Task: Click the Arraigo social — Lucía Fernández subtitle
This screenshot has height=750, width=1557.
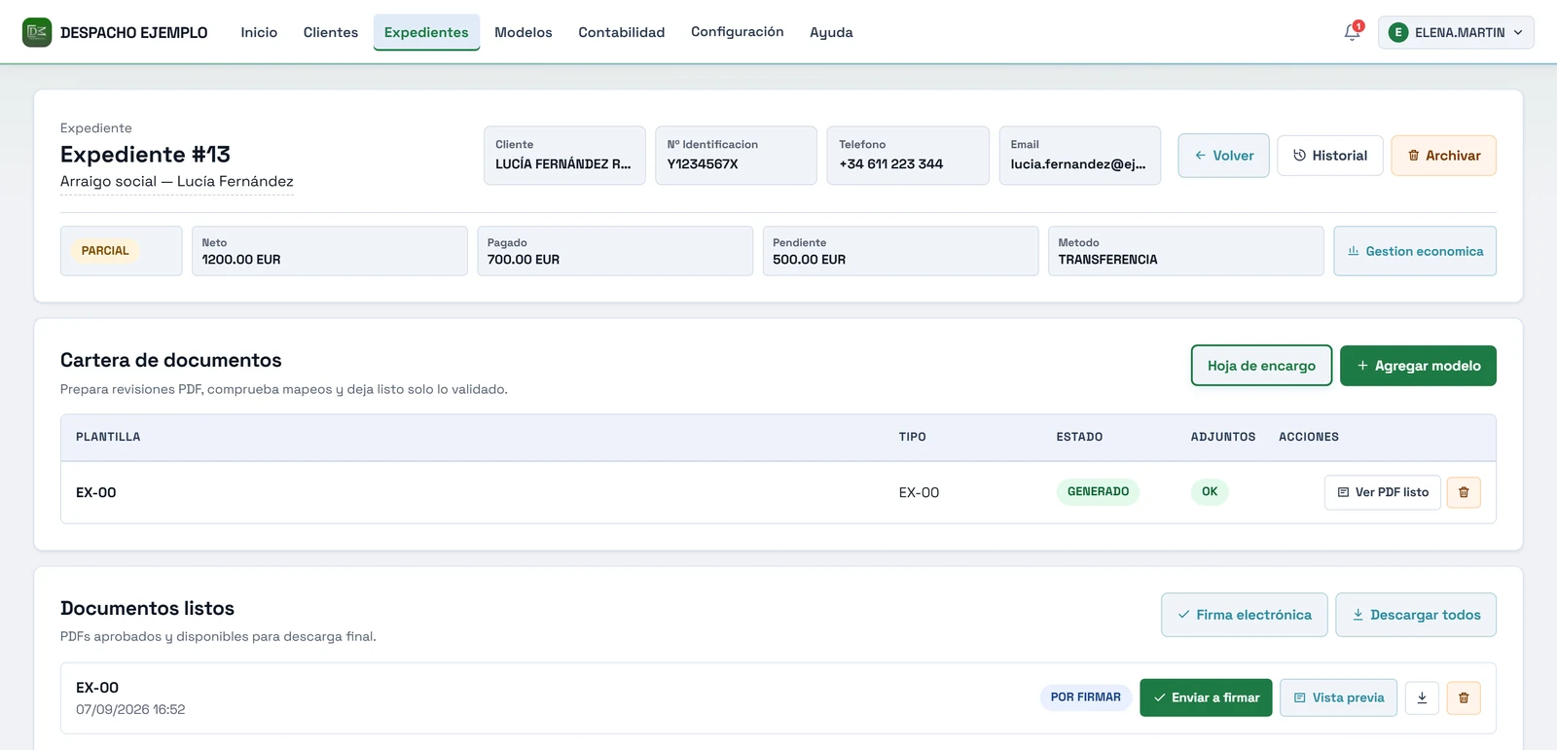Action: tap(177, 182)
